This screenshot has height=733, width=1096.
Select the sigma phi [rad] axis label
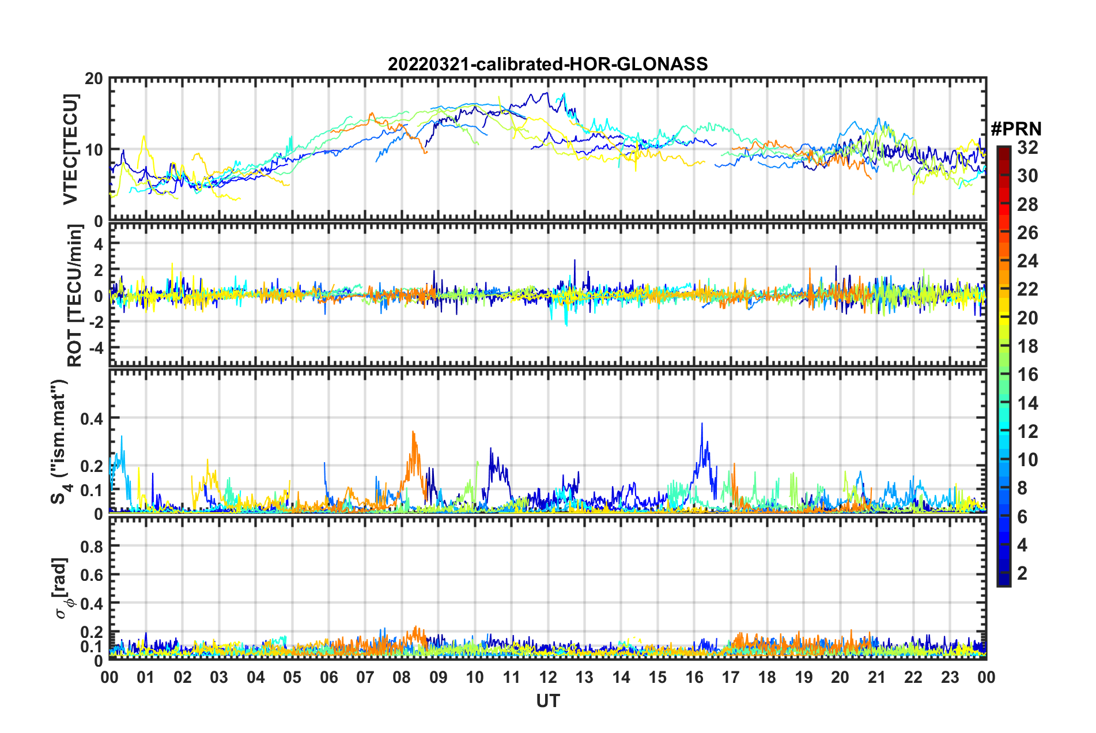point(62,588)
